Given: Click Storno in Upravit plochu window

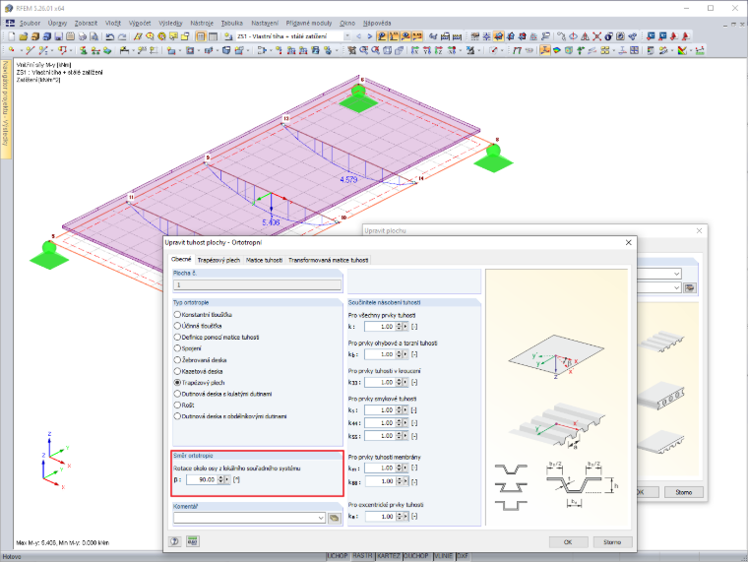Looking at the screenshot, I should (684, 492).
